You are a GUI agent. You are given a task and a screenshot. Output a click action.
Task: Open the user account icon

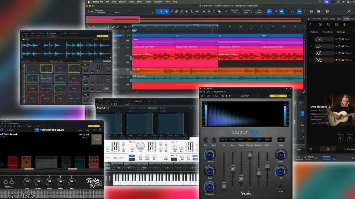(349, 11)
